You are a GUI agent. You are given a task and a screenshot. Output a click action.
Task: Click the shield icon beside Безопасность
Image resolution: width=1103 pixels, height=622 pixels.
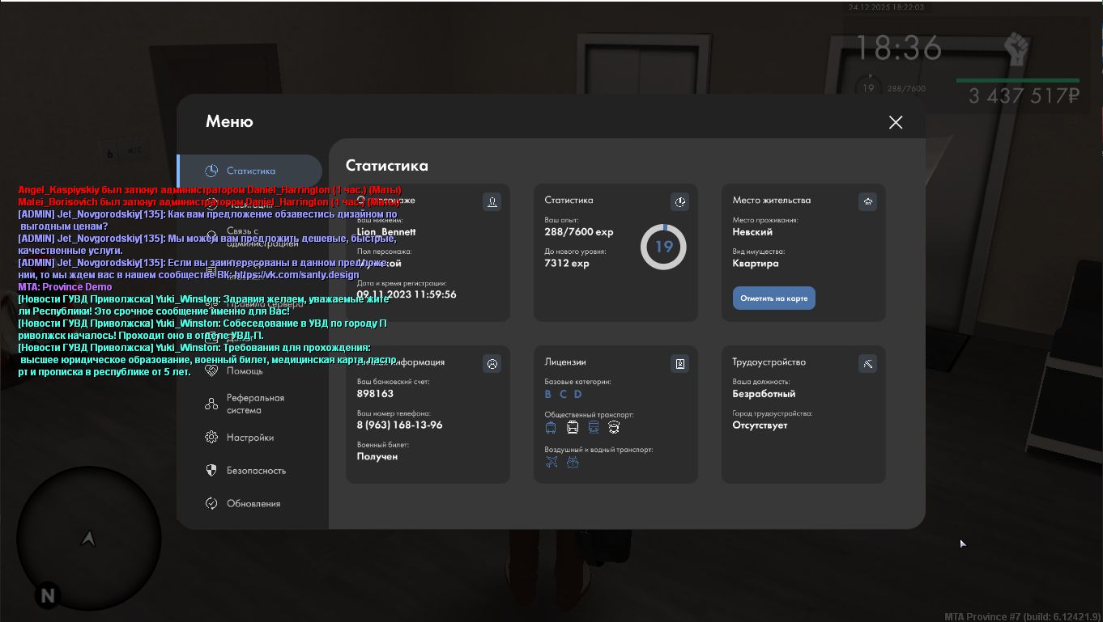[211, 470]
